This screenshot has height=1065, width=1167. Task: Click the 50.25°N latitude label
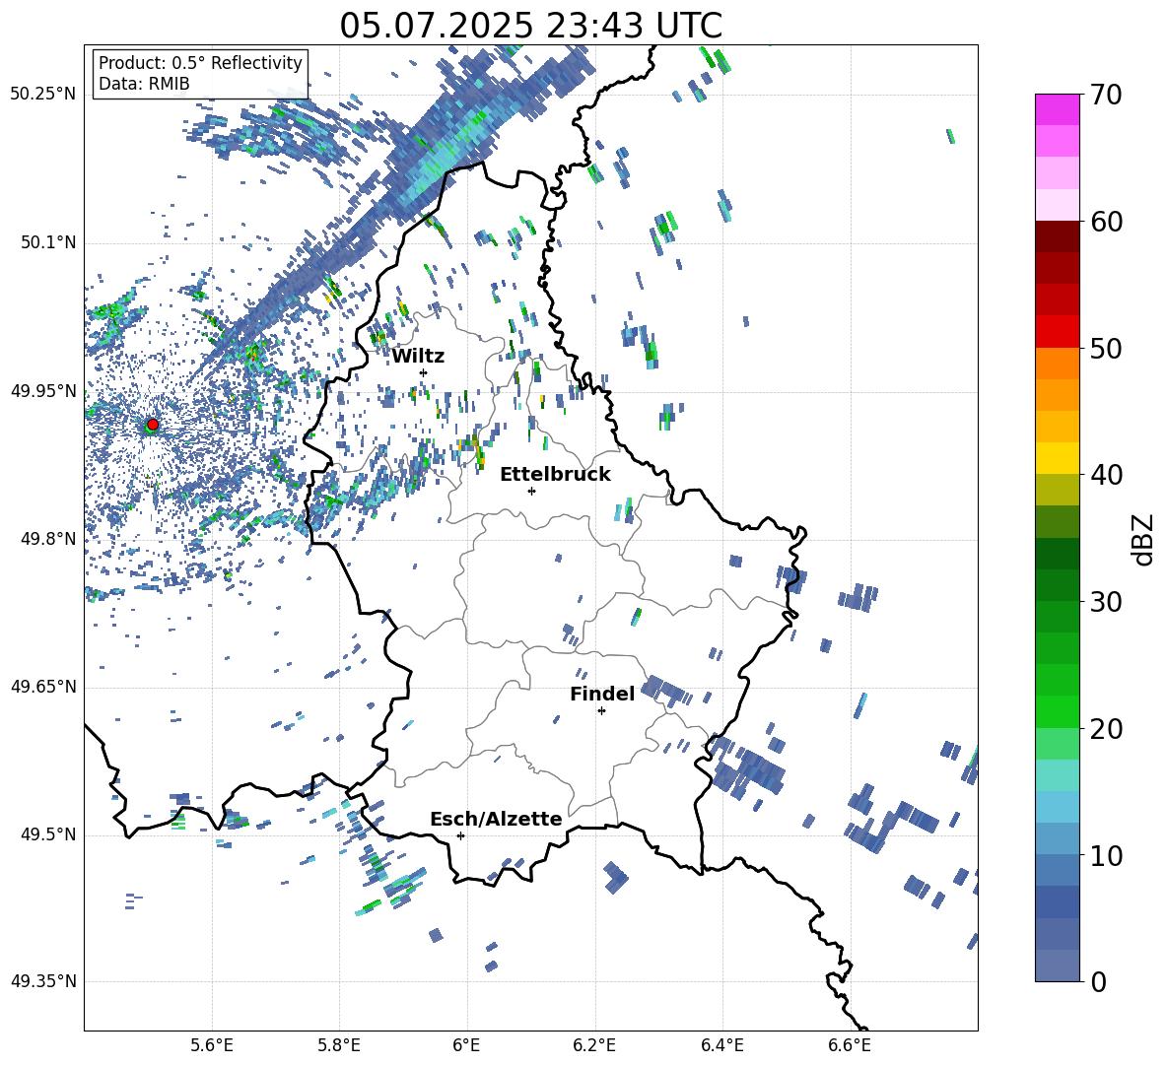point(43,95)
